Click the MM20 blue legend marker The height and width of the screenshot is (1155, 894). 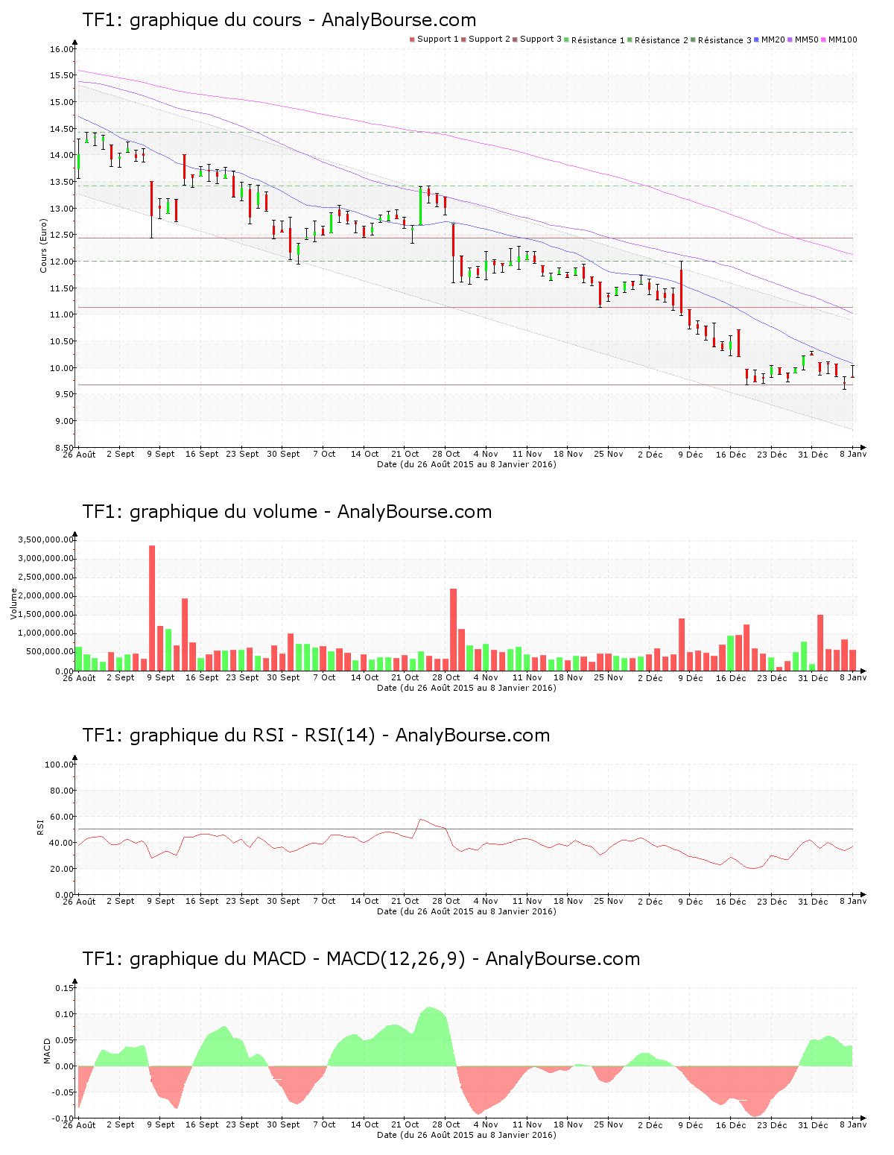756,39
